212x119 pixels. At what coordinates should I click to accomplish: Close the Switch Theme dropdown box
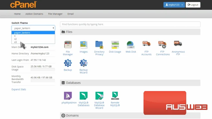coord(33,28)
